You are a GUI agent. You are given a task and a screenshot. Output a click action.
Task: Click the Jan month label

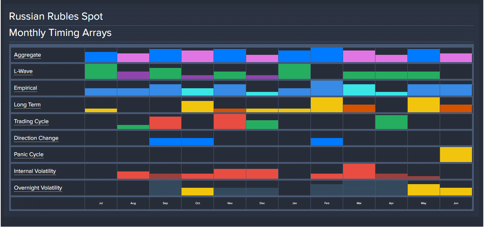[x=294, y=203]
